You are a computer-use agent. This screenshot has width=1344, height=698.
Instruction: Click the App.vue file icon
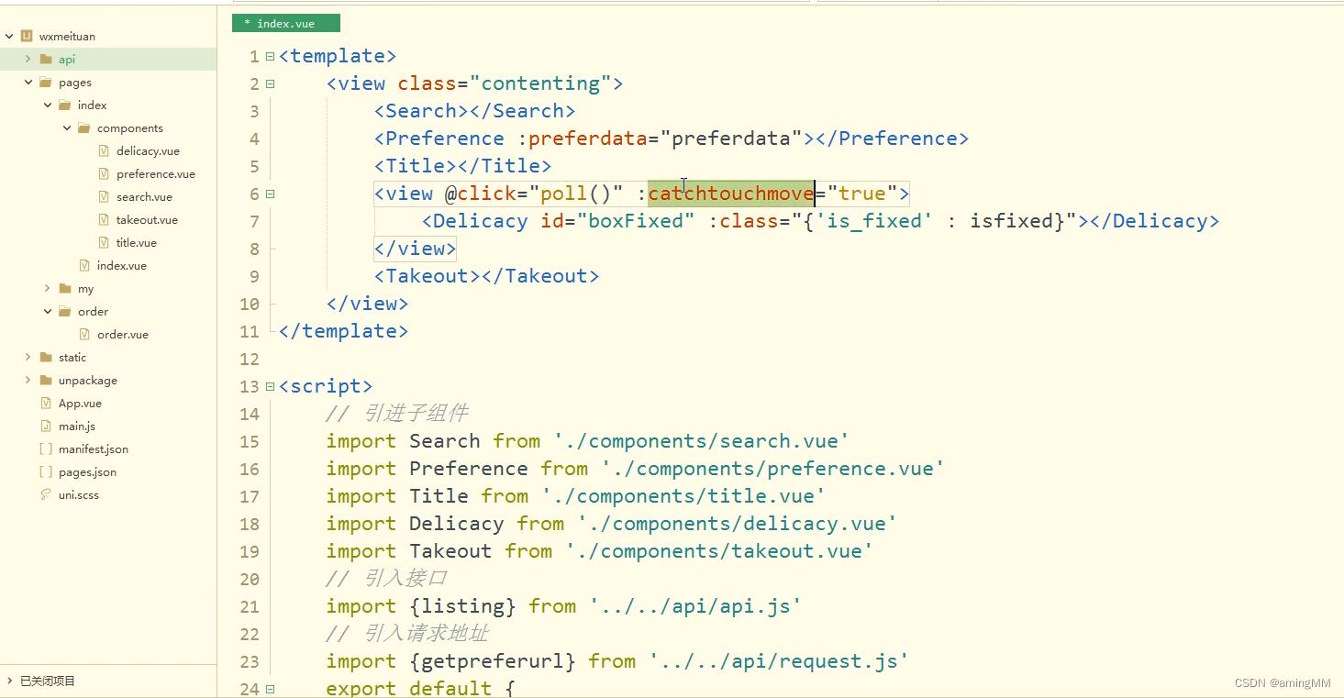(x=46, y=404)
